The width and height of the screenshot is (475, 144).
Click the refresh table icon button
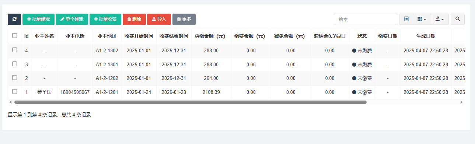coord(14,19)
